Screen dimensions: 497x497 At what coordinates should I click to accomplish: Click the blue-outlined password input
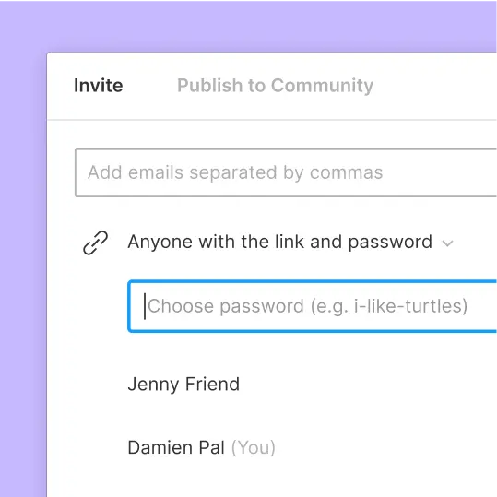click(x=313, y=306)
